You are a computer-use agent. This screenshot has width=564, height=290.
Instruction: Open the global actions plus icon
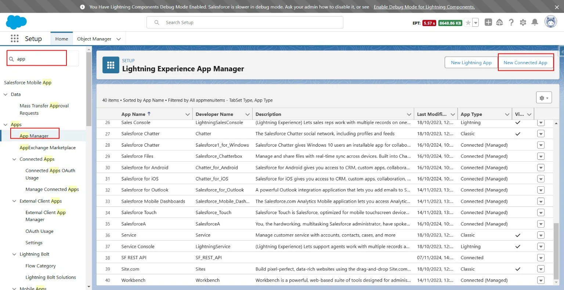pos(488,22)
